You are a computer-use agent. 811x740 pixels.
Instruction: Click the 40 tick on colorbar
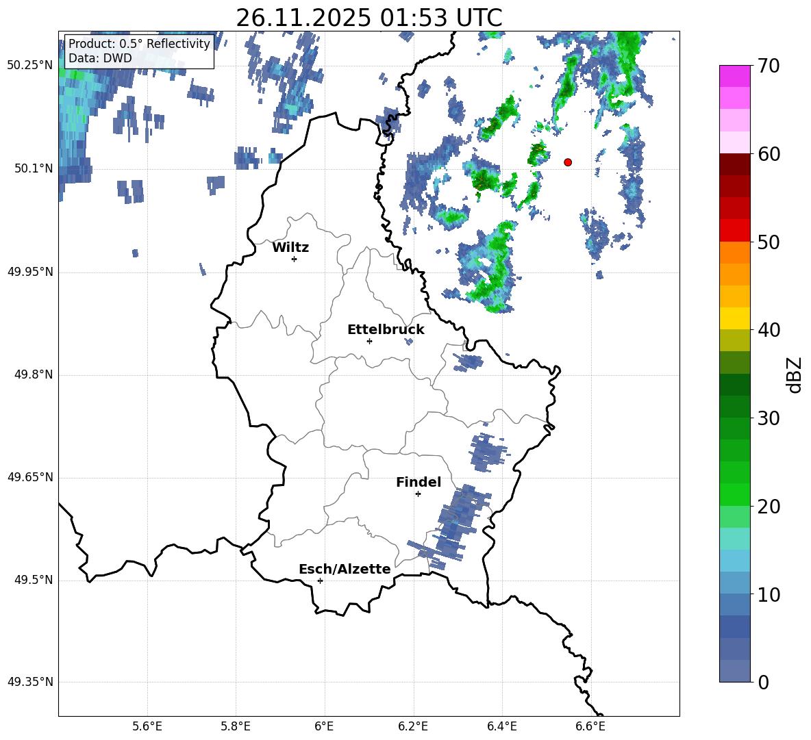click(x=769, y=330)
